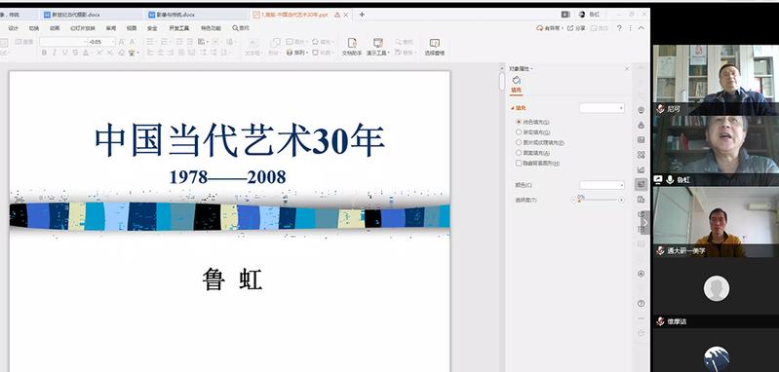The width and height of the screenshot is (779, 372).
Task: Select the 图案填充 pattern fill radio button
Action: (x=519, y=153)
